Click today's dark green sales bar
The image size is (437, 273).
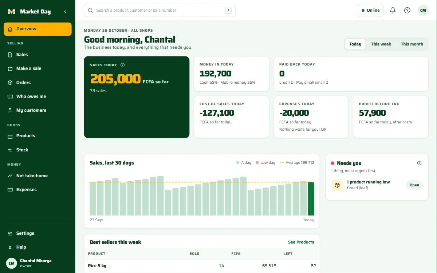[311, 199]
